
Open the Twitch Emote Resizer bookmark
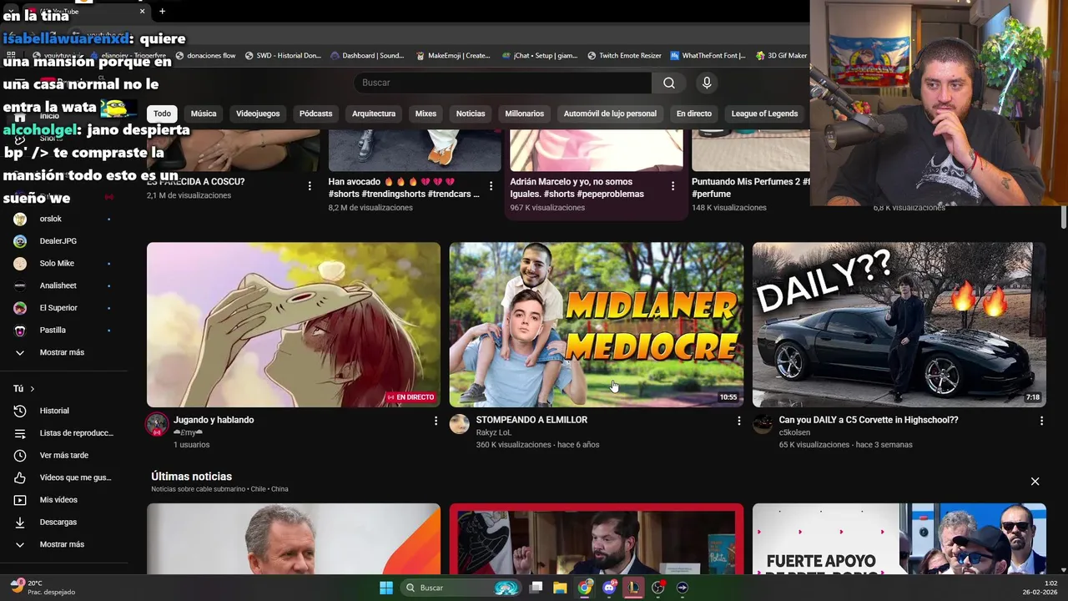click(624, 56)
